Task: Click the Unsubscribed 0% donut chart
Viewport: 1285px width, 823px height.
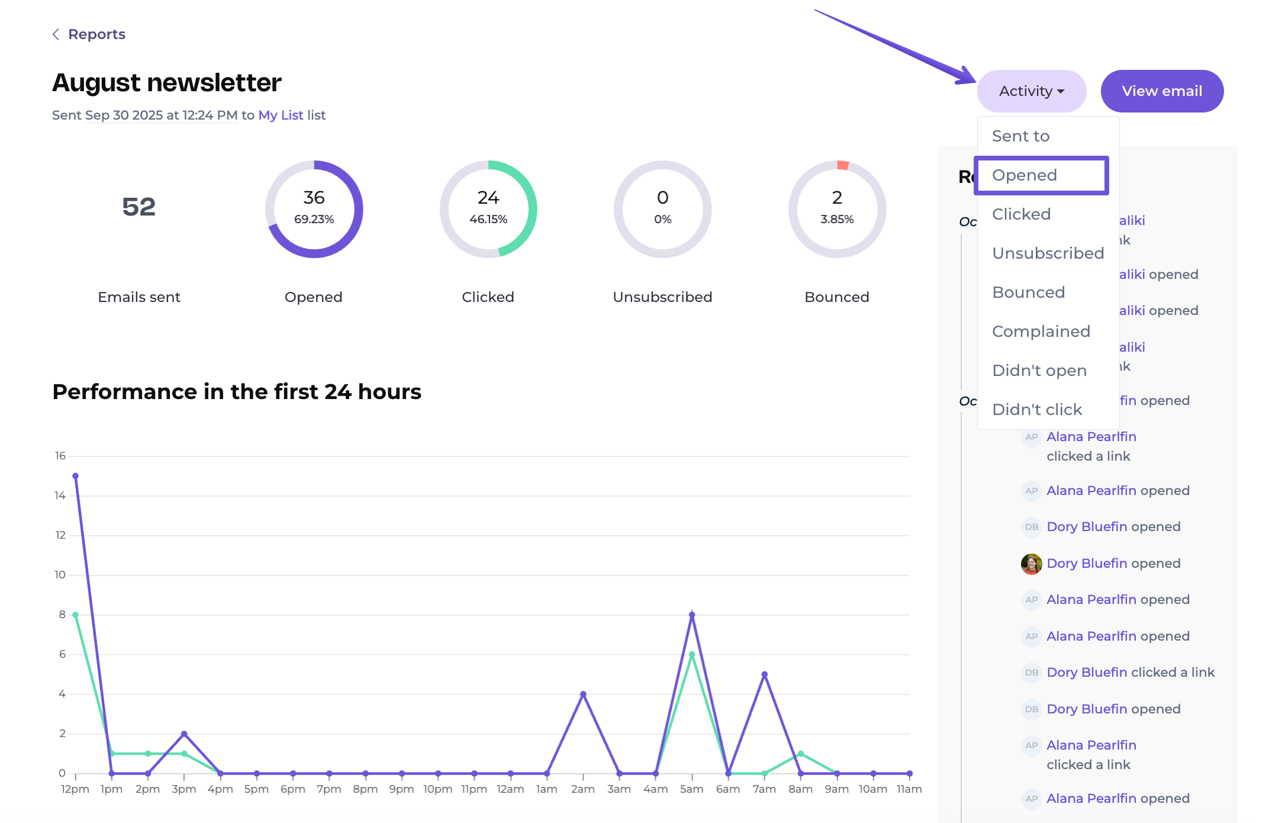Action: coord(662,209)
